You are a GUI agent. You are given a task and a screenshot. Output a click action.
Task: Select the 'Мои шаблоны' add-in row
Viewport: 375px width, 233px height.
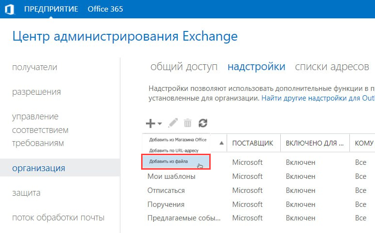click(171, 176)
